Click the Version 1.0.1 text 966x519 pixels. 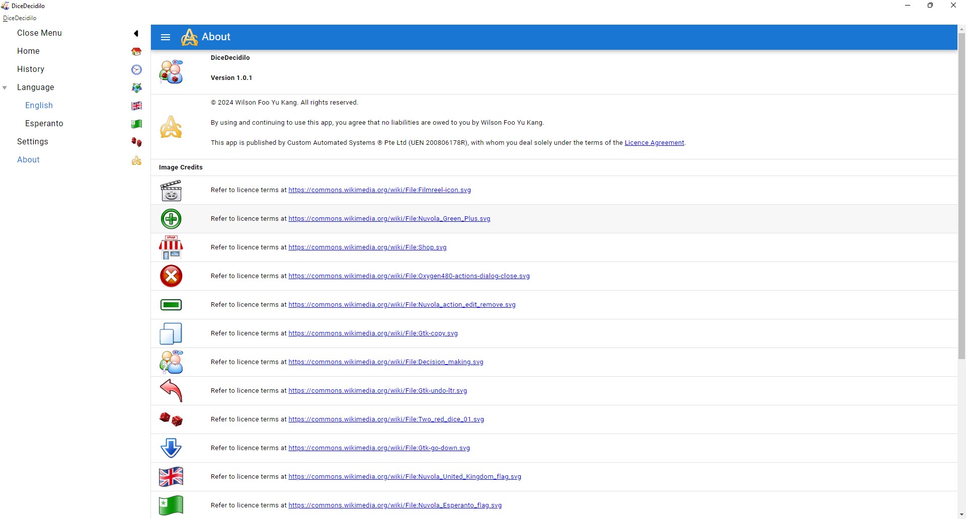[x=231, y=78]
